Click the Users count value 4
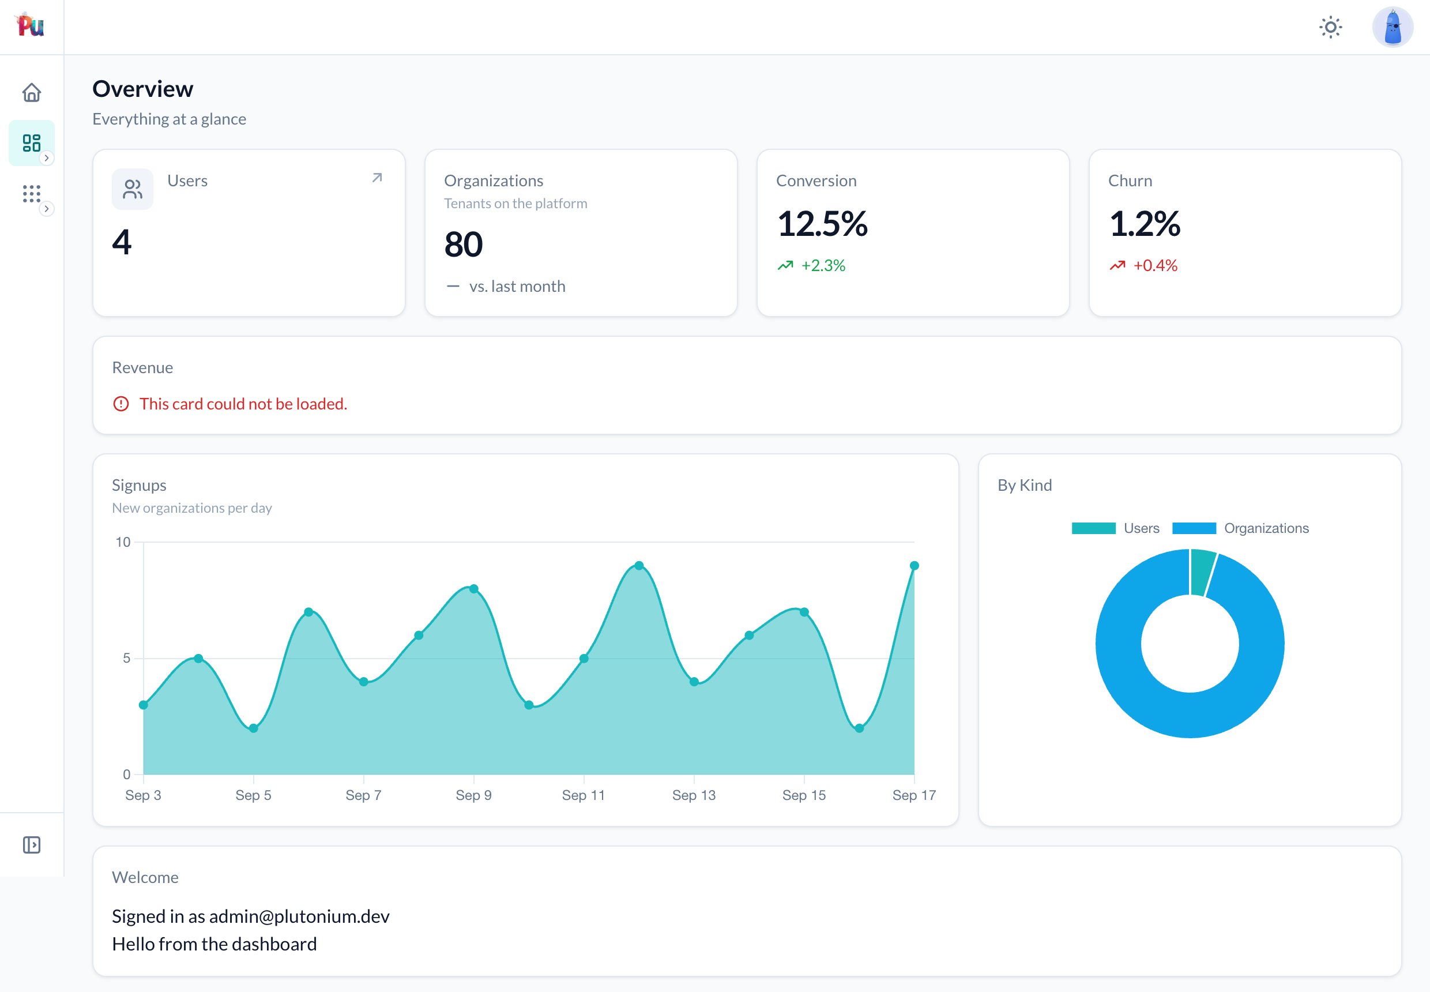The height and width of the screenshot is (992, 1430). [122, 242]
